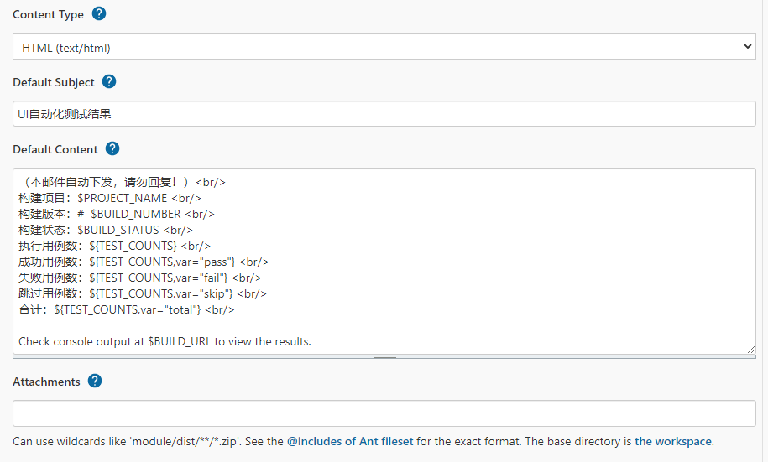Grab the textarea bottom resize bar
The height and width of the screenshot is (462, 768).
tap(384, 356)
